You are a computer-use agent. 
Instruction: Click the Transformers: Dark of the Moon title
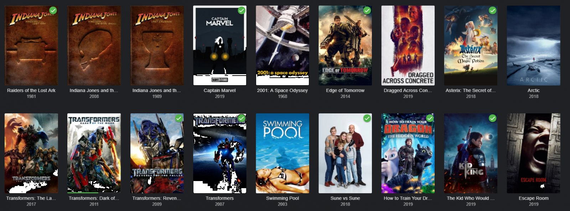point(94,198)
